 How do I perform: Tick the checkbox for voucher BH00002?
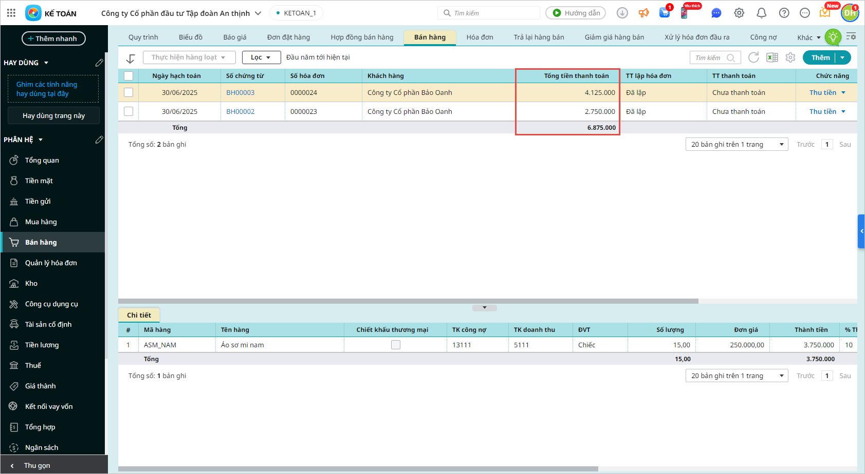(128, 111)
